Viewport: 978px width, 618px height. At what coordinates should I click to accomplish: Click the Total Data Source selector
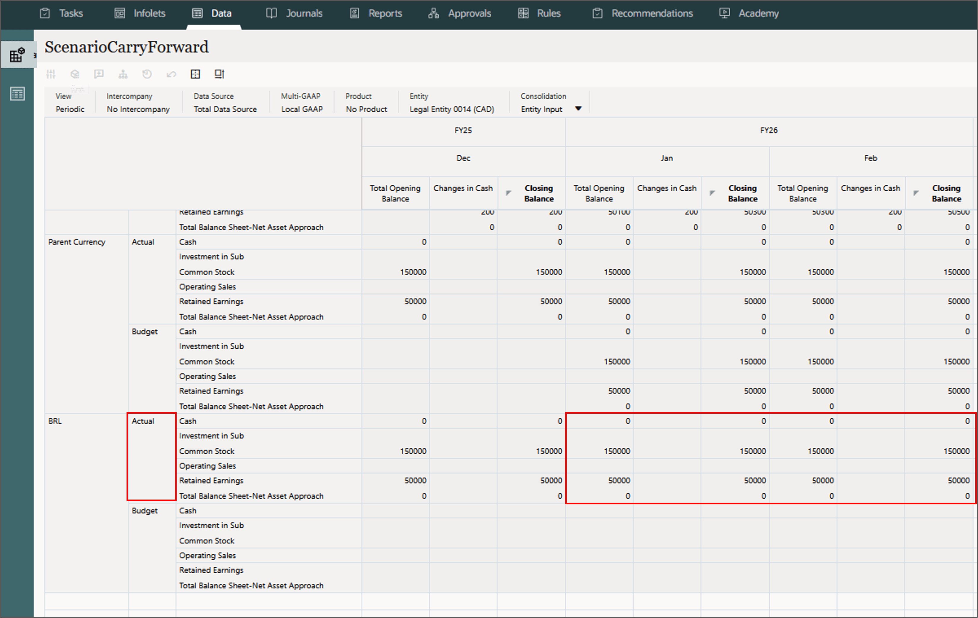(x=225, y=109)
